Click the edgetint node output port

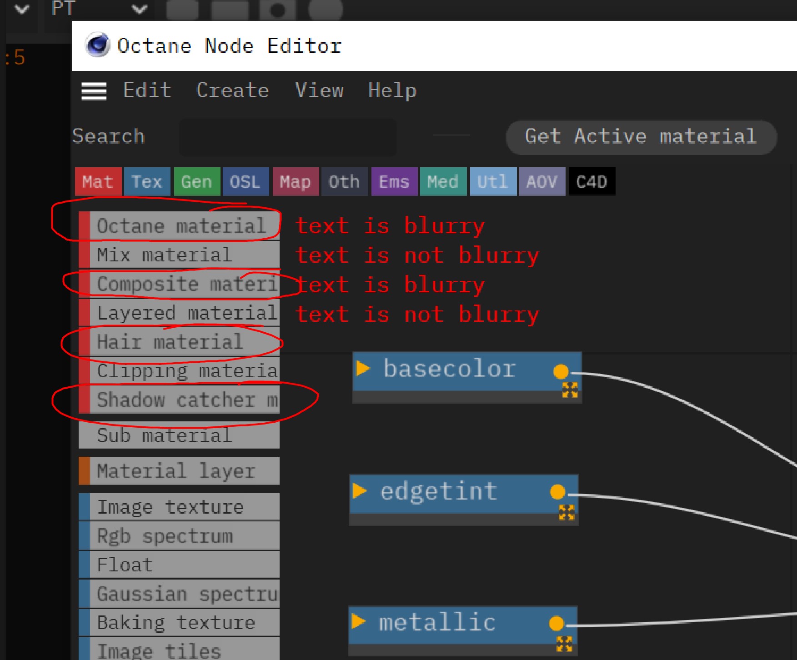[x=557, y=492]
